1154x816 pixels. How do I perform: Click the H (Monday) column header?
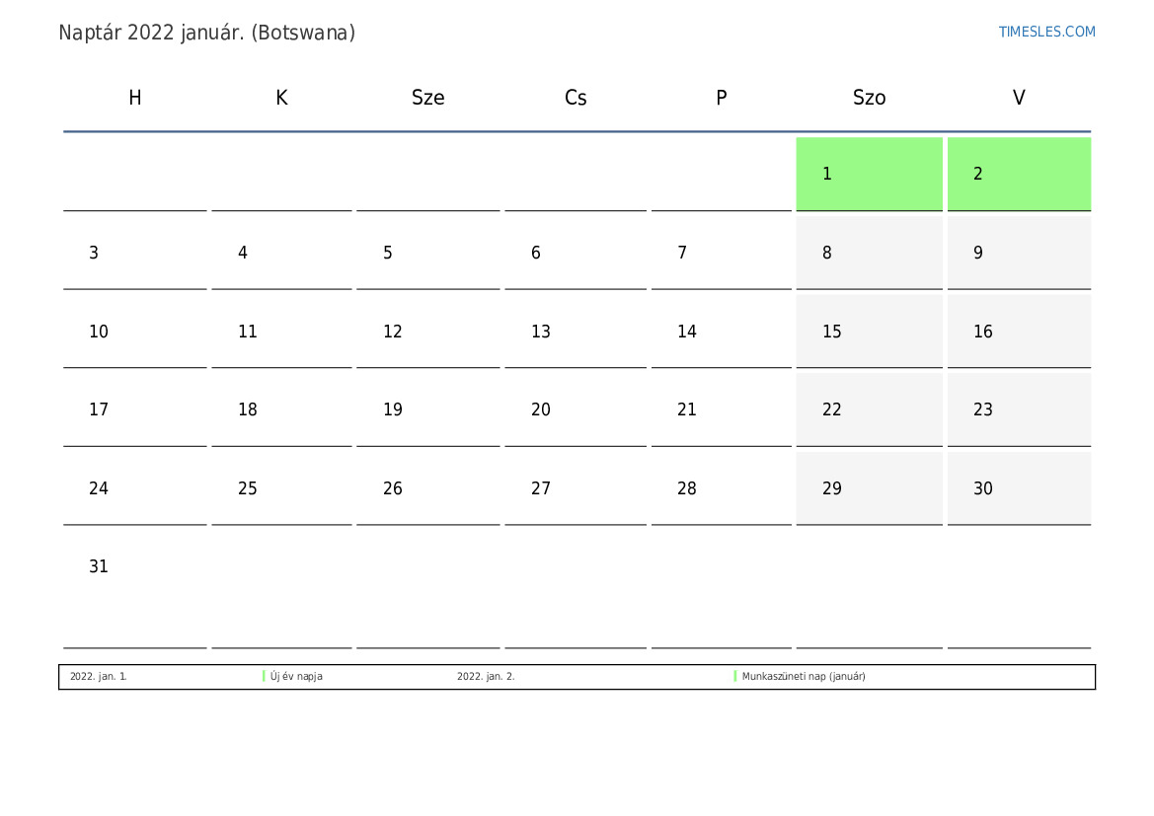(x=135, y=98)
